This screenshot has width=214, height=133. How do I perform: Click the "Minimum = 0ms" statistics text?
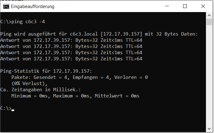click(31, 96)
